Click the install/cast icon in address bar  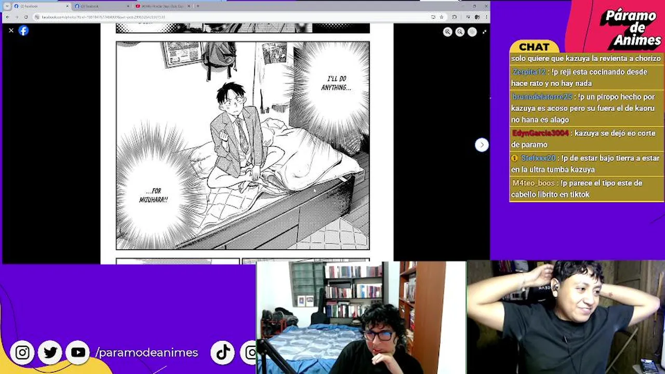(x=433, y=17)
